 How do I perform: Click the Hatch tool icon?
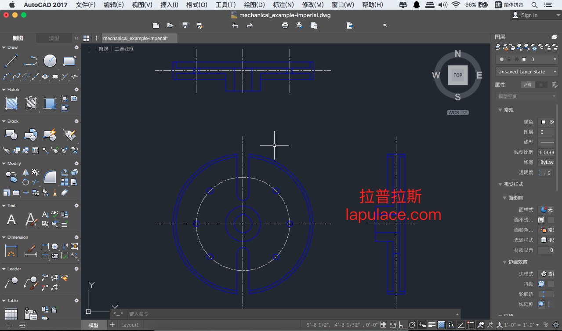[11, 103]
